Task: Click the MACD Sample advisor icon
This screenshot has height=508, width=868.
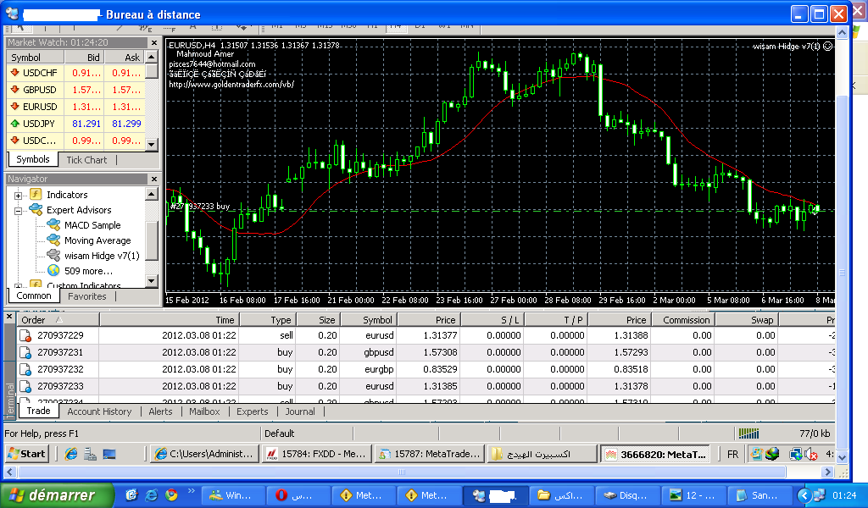Action: coord(53,225)
